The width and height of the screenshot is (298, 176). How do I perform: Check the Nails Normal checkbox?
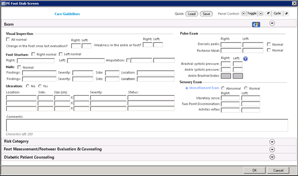click(x=19, y=67)
